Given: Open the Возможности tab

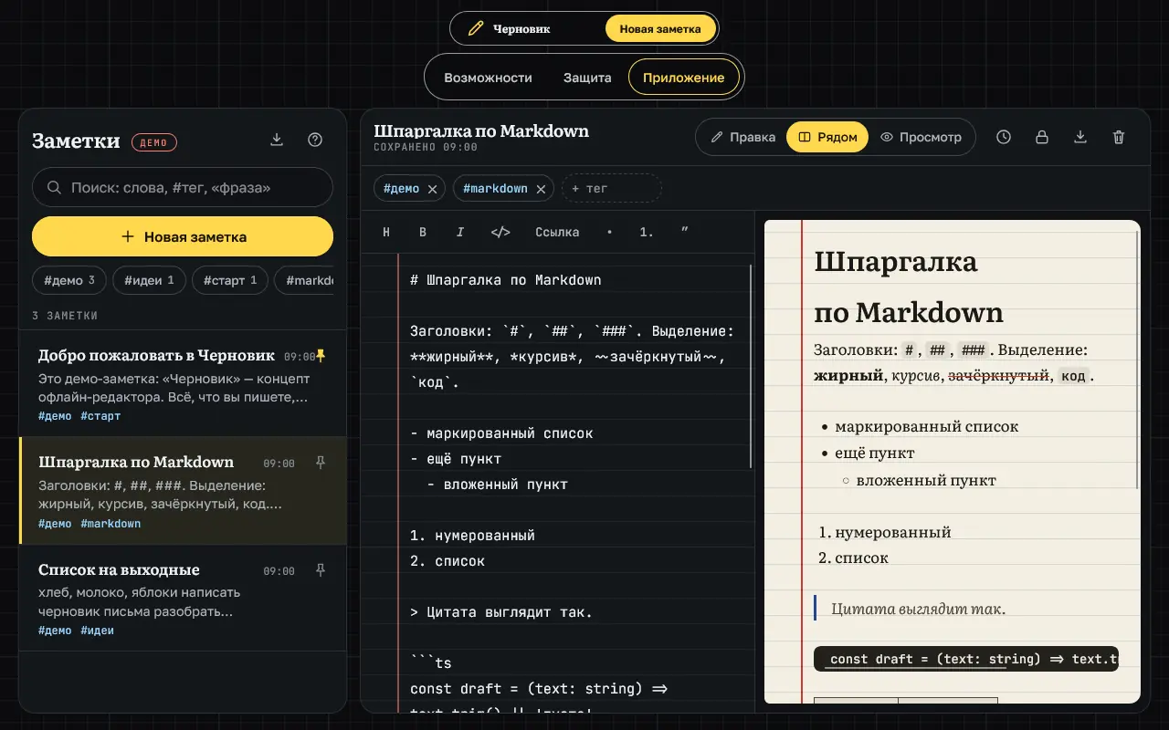Looking at the screenshot, I should pyautogui.click(x=488, y=78).
